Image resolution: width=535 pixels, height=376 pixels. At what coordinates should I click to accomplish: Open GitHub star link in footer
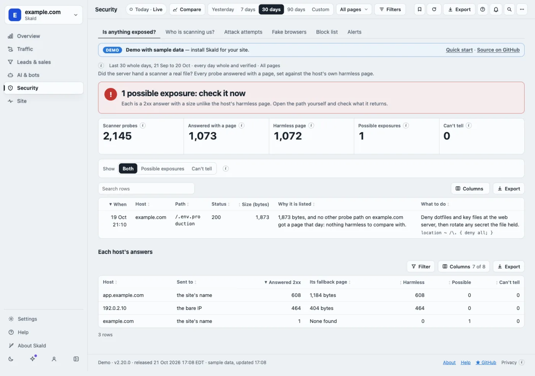pyautogui.click(x=486, y=362)
